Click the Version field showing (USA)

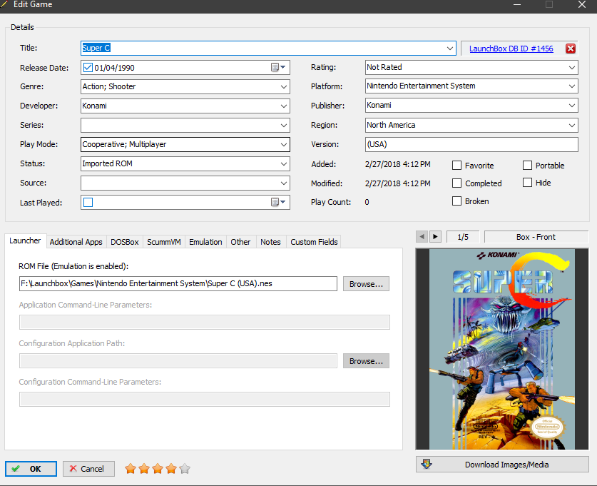471,144
